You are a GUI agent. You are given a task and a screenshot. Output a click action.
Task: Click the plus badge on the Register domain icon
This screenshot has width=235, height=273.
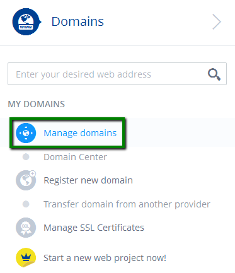click(33, 173)
